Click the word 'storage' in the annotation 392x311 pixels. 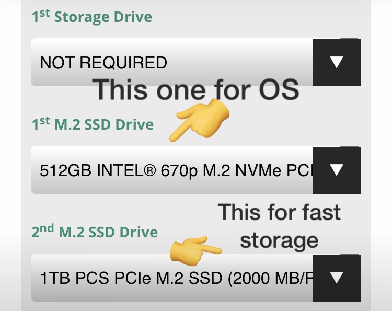(279, 240)
